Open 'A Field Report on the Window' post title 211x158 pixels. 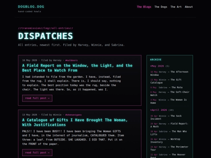point(77,68)
